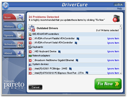Ignore the HID Keyboard Device item

click(x=113, y=51)
